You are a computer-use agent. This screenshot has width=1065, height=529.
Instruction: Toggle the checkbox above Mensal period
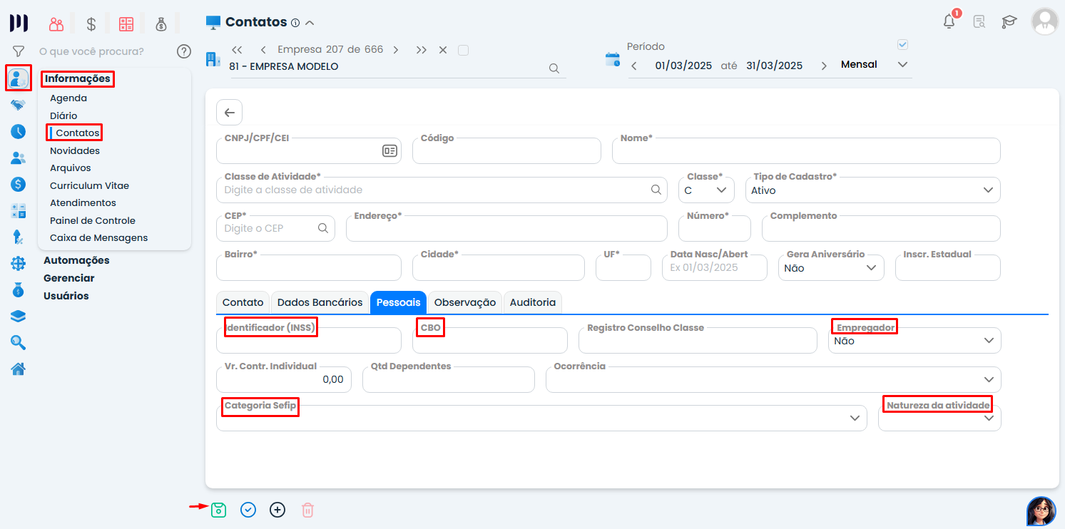coord(902,45)
